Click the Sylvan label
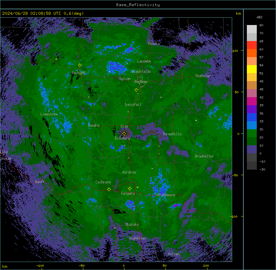Screen dimensions: 276x270 click(125, 79)
